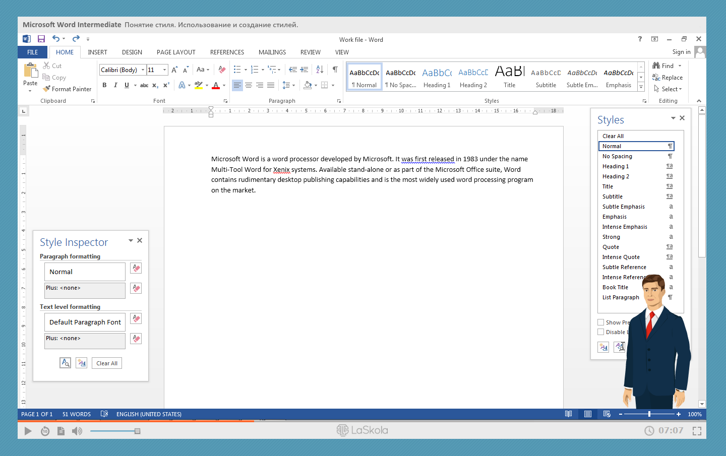Expand the Styles gallery more arrow

tap(641, 87)
